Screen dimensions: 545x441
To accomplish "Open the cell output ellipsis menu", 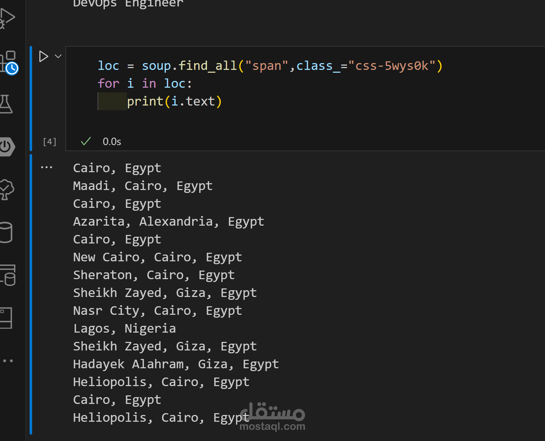I will (46, 167).
